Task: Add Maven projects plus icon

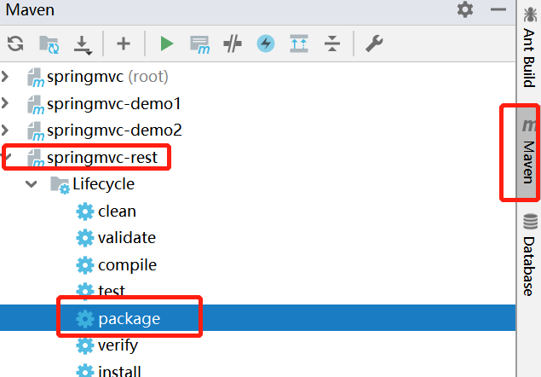Action: pyautogui.click(x=124, y=43)
